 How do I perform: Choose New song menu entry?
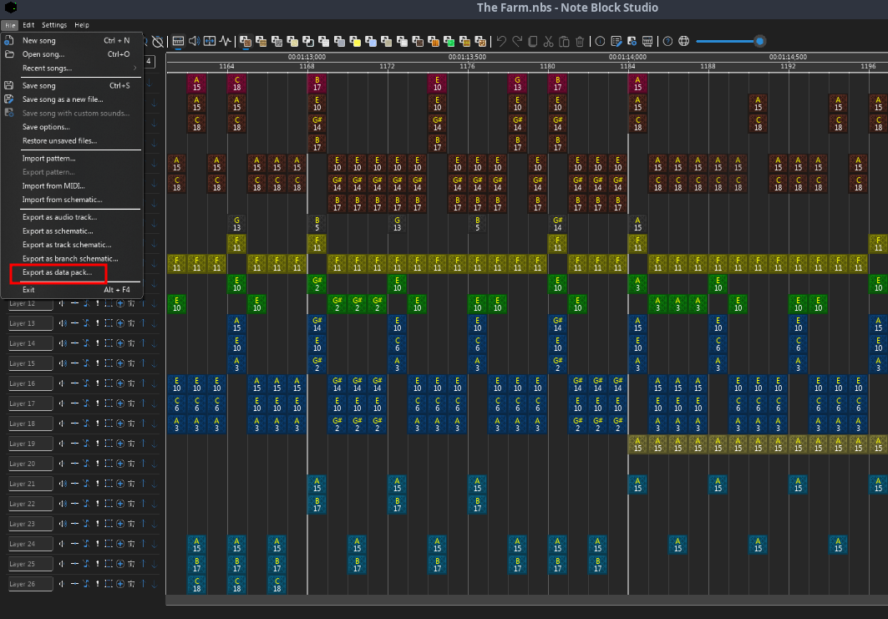(72, 41)
